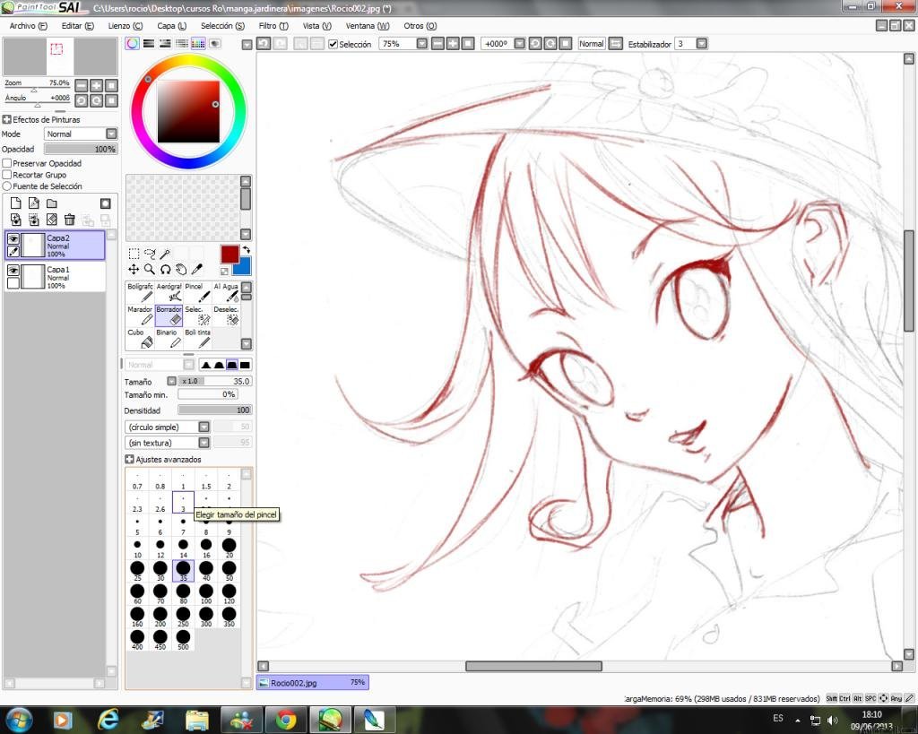This screenshot has height=734, width=918.
Task: Create a new layer with page icon
Action: click(16, 203)
